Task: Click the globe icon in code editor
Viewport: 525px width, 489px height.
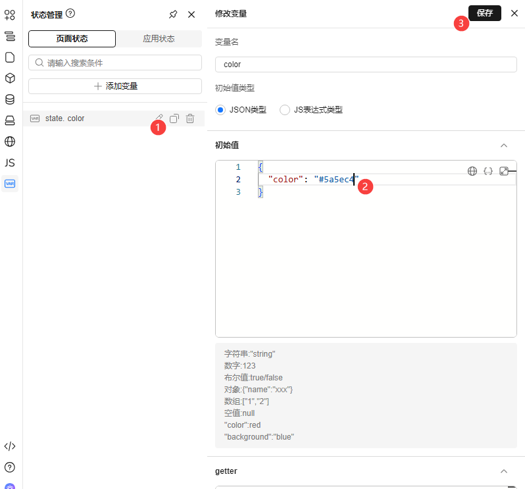Action: point(472,171)
